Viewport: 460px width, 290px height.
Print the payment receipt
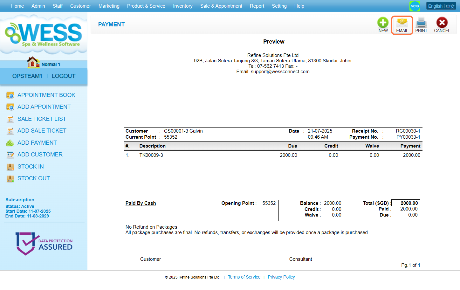421,23
